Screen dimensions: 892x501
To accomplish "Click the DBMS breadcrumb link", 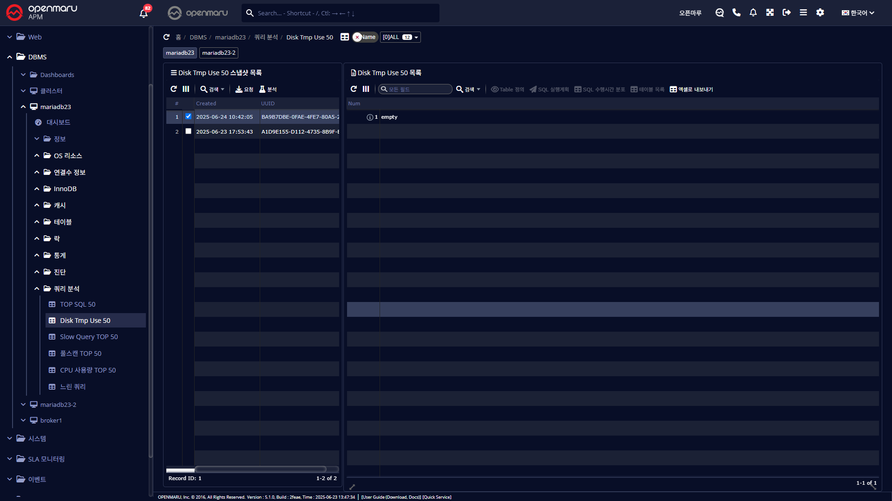I will 198,37.
